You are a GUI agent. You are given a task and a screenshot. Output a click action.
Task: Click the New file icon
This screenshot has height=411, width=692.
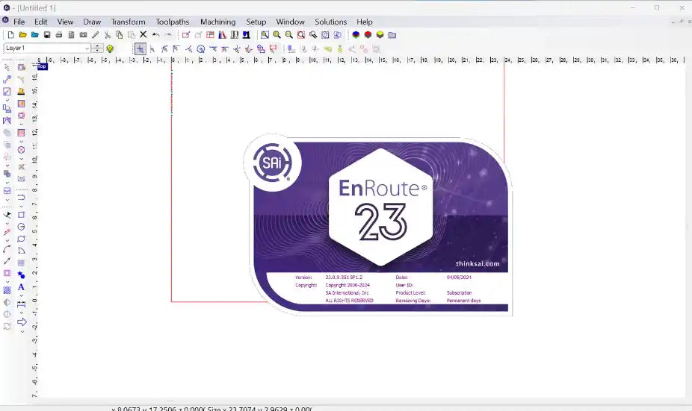[x=10, y=35]
